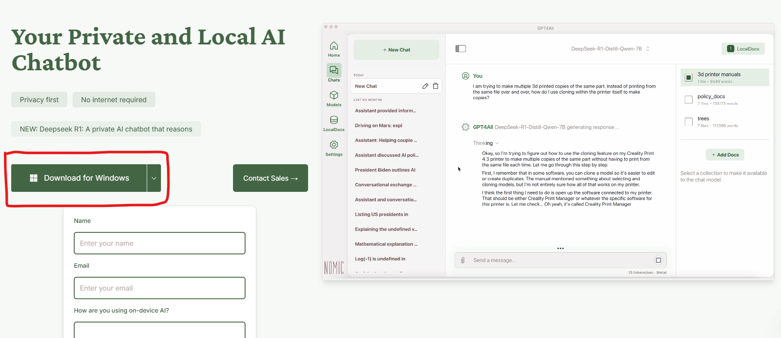Viewport: 781px width, 338px height.
Task: Check the trees collection checkbox
Action: point(689,122)
